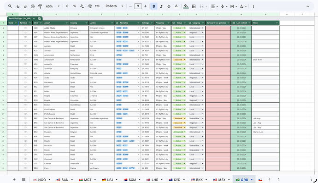Apply percent format
This screenshot has width=318, height=183.
(x=74, y=6)
